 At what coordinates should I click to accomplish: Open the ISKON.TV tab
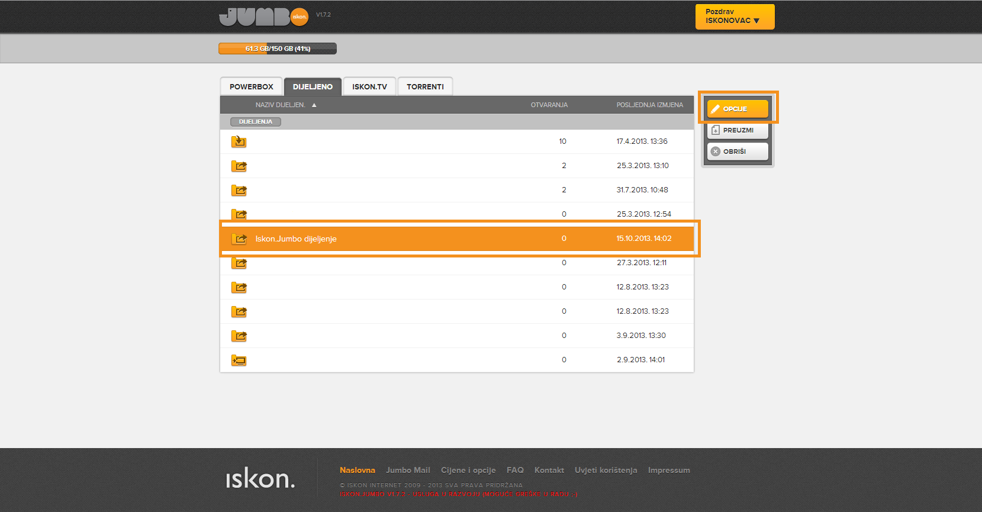(369, 86)
